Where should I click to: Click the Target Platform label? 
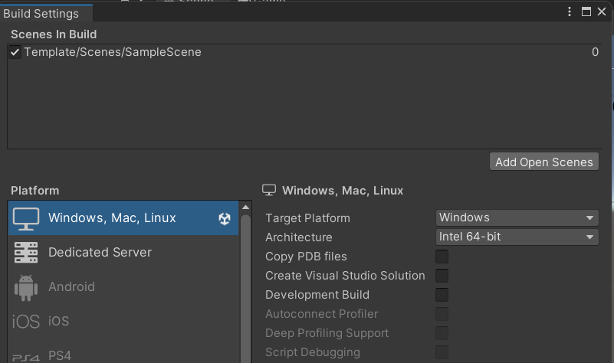308,218
